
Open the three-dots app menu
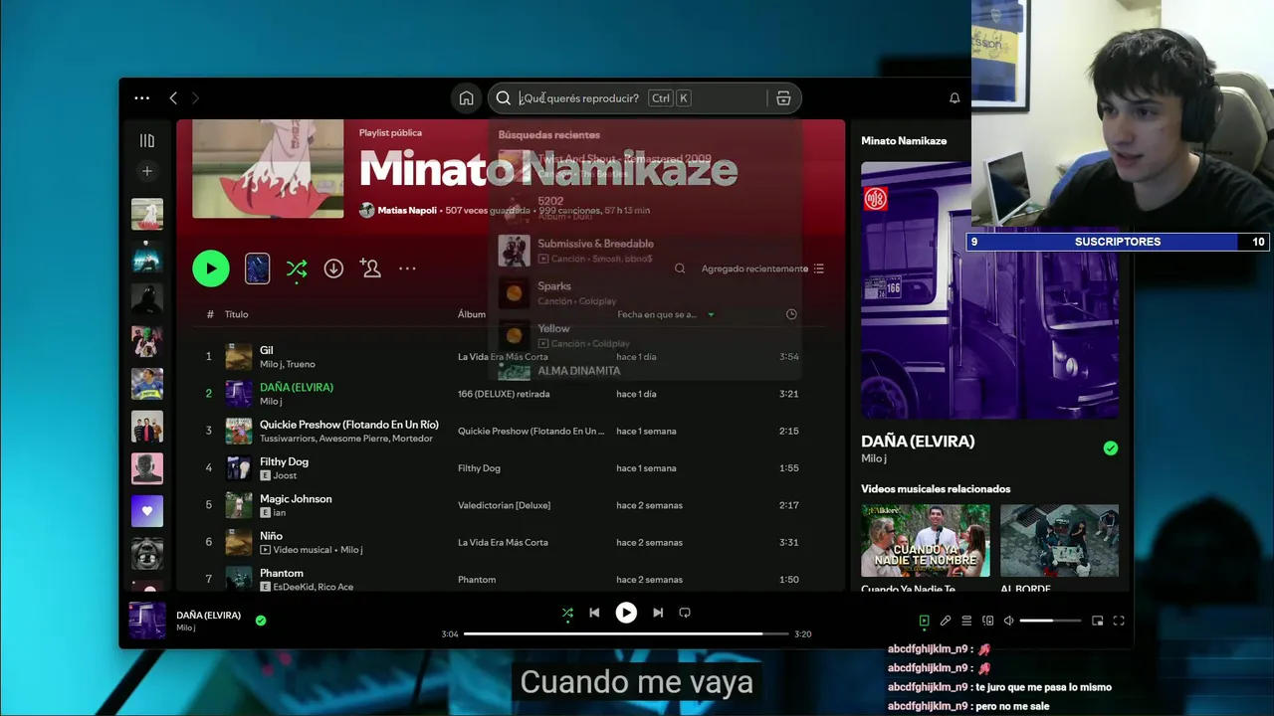click(142, 97)
